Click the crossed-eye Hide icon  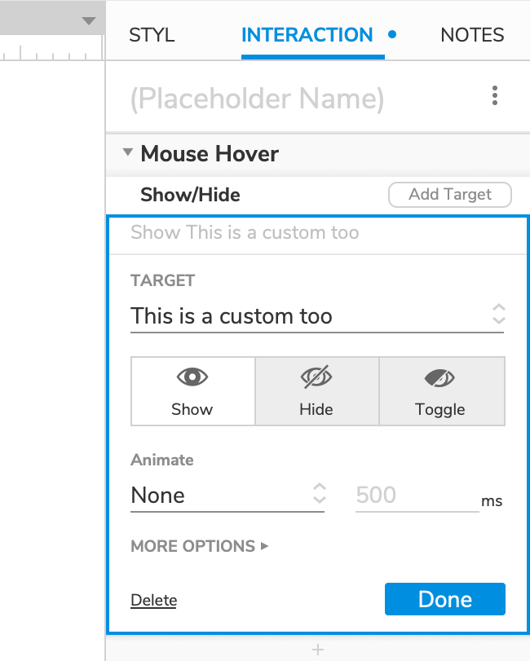pyautogui.click(x=316, y=377)
